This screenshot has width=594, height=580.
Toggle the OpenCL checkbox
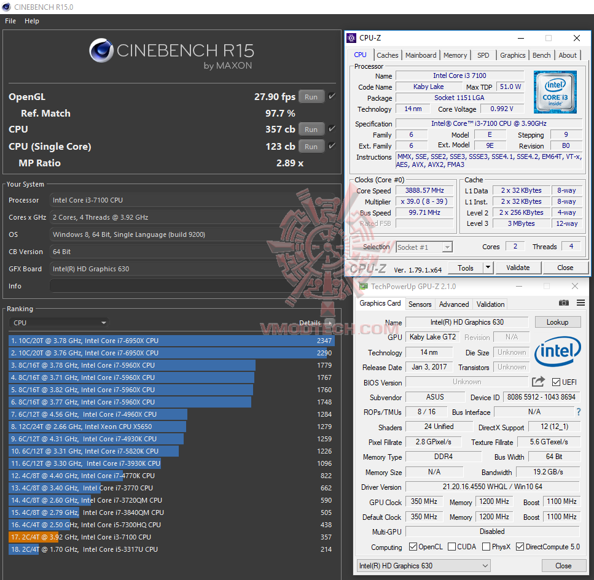point(413,547)
